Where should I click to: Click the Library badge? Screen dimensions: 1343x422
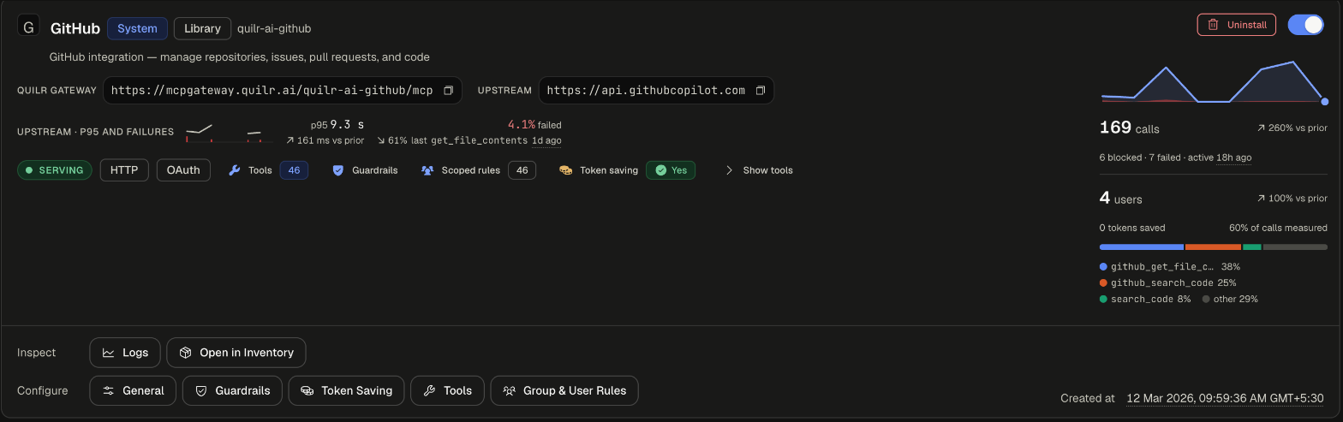202,28
